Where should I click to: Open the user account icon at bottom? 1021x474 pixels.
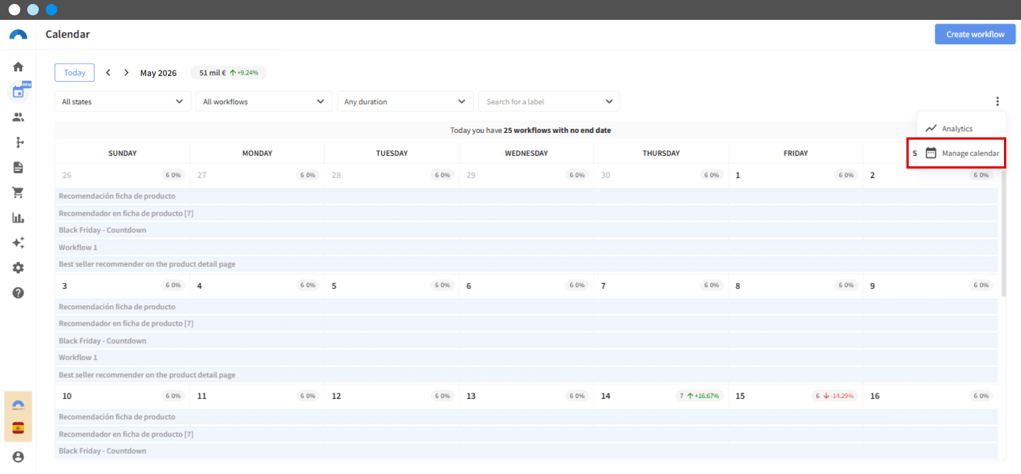click(x=18, y=457)
